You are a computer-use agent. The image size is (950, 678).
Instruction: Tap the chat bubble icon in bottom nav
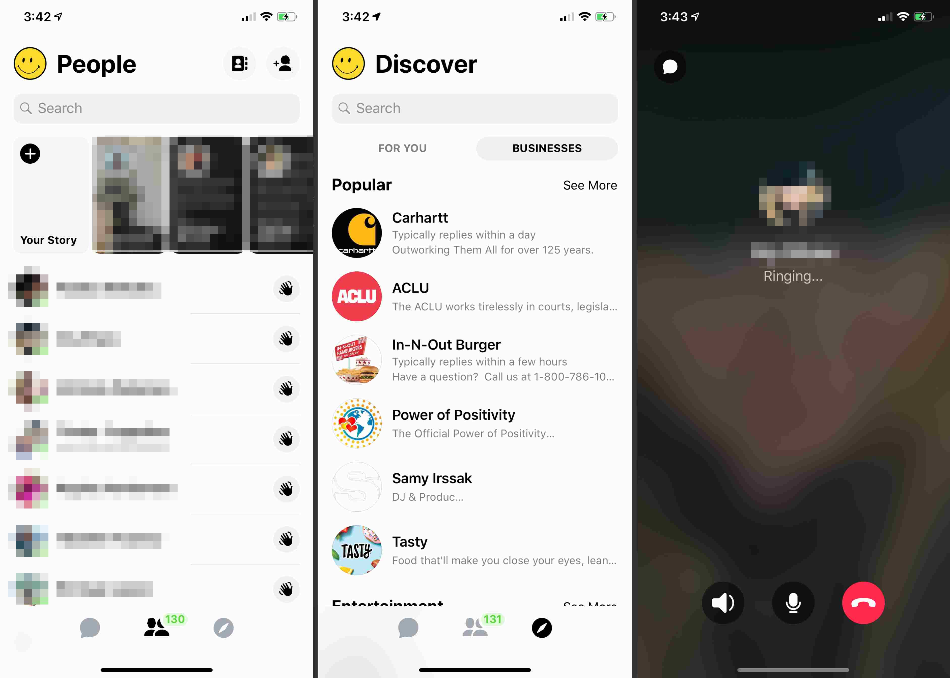pos(90,627)
